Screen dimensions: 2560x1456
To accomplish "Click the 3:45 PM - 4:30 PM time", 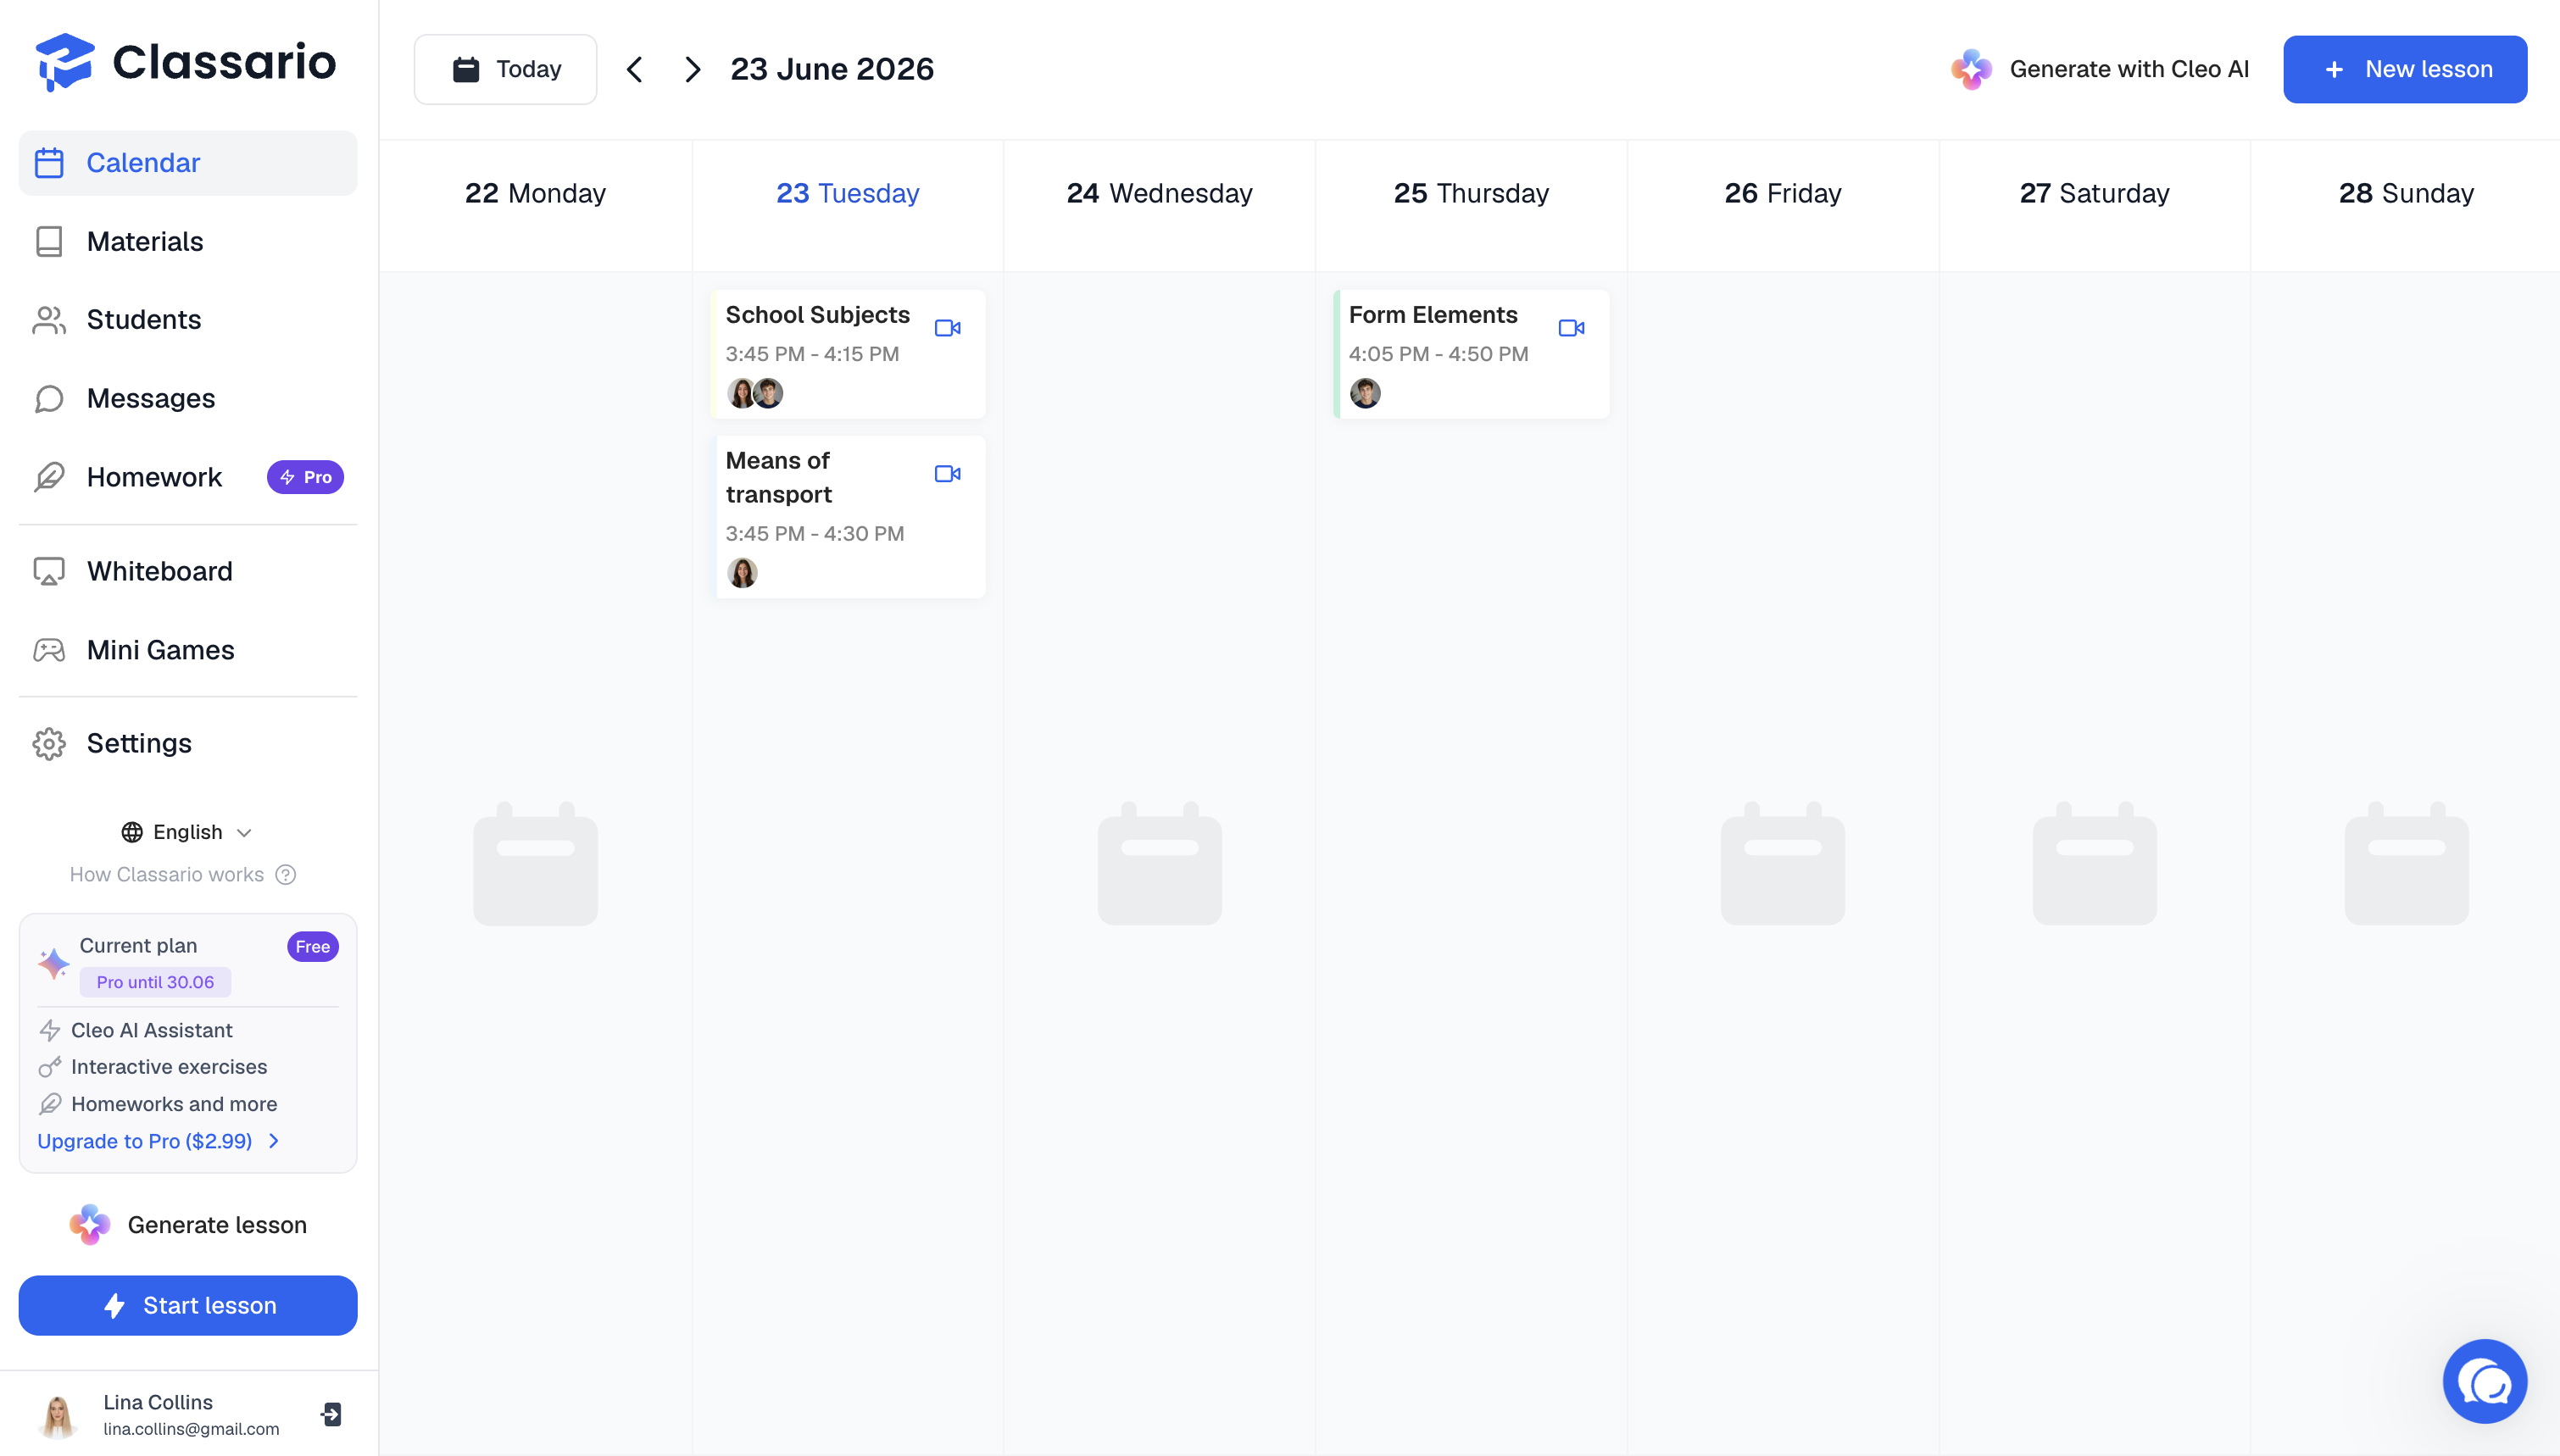I will (815, 534).
